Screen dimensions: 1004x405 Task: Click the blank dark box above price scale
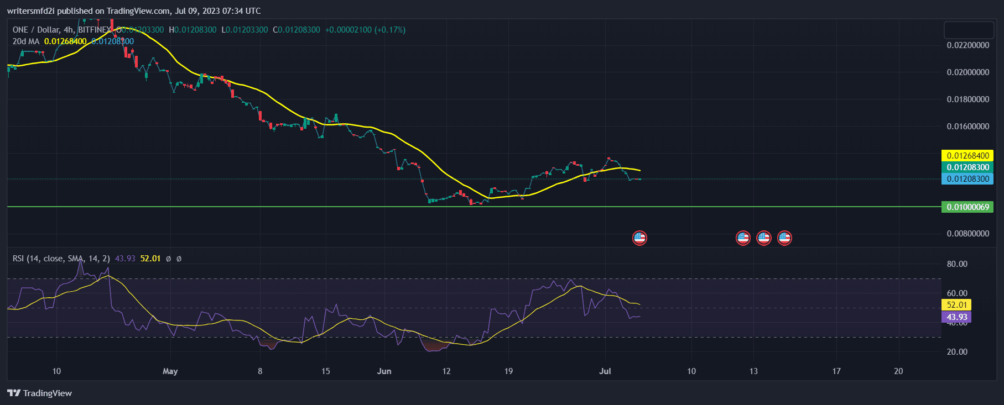pos(968,29)
